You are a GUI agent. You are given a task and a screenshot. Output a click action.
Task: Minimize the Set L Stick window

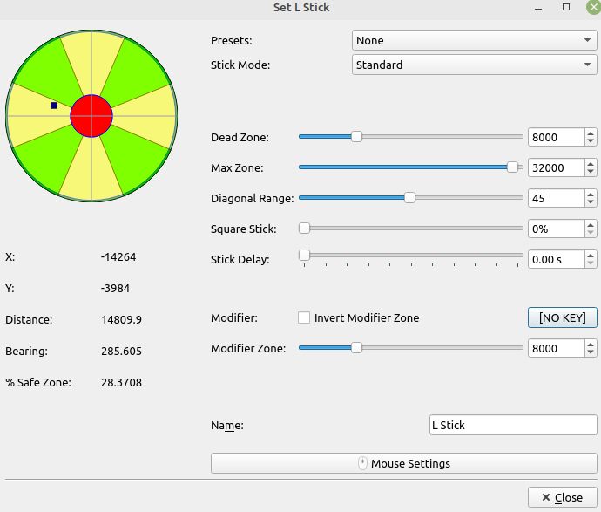point(538,8)
